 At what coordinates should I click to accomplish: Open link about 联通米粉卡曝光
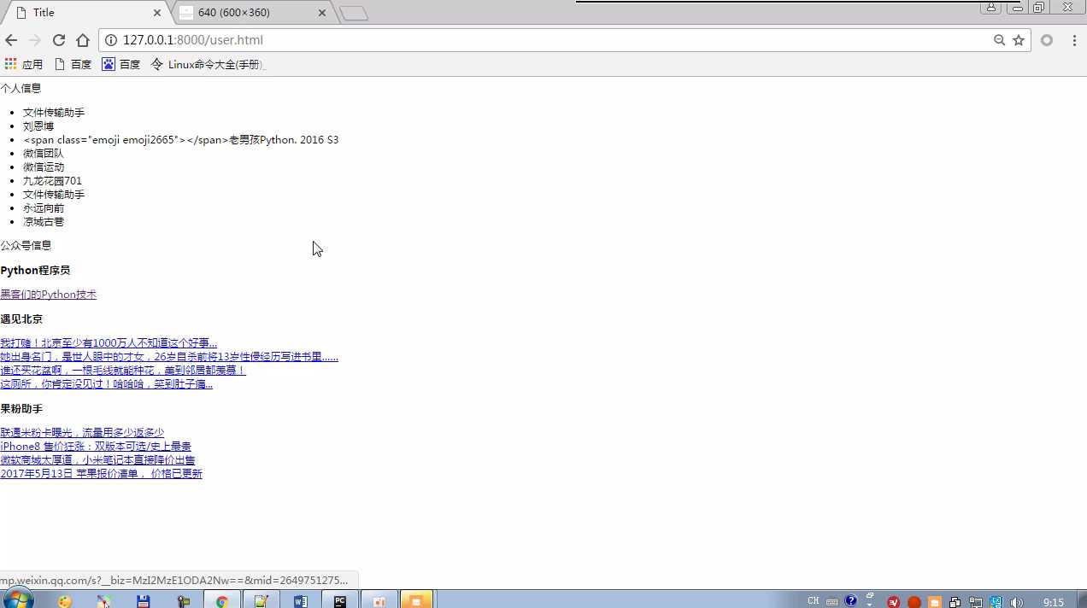click(82, 433)
